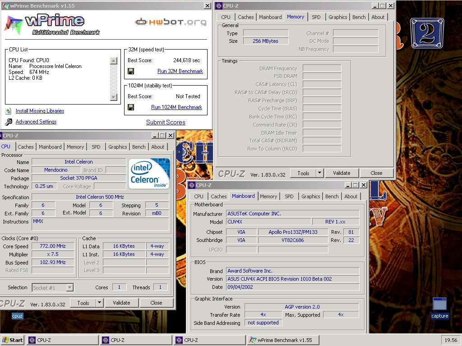Click Validate in CPU tab window
Screen dimensions: 462x346
point(121,303)
